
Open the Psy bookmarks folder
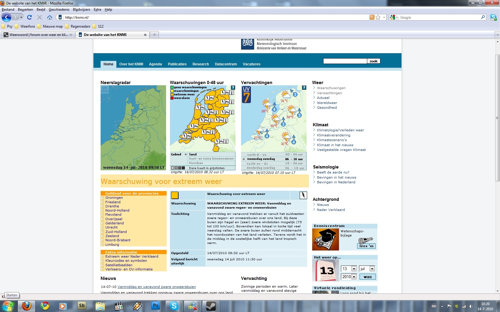pos(7,26)
